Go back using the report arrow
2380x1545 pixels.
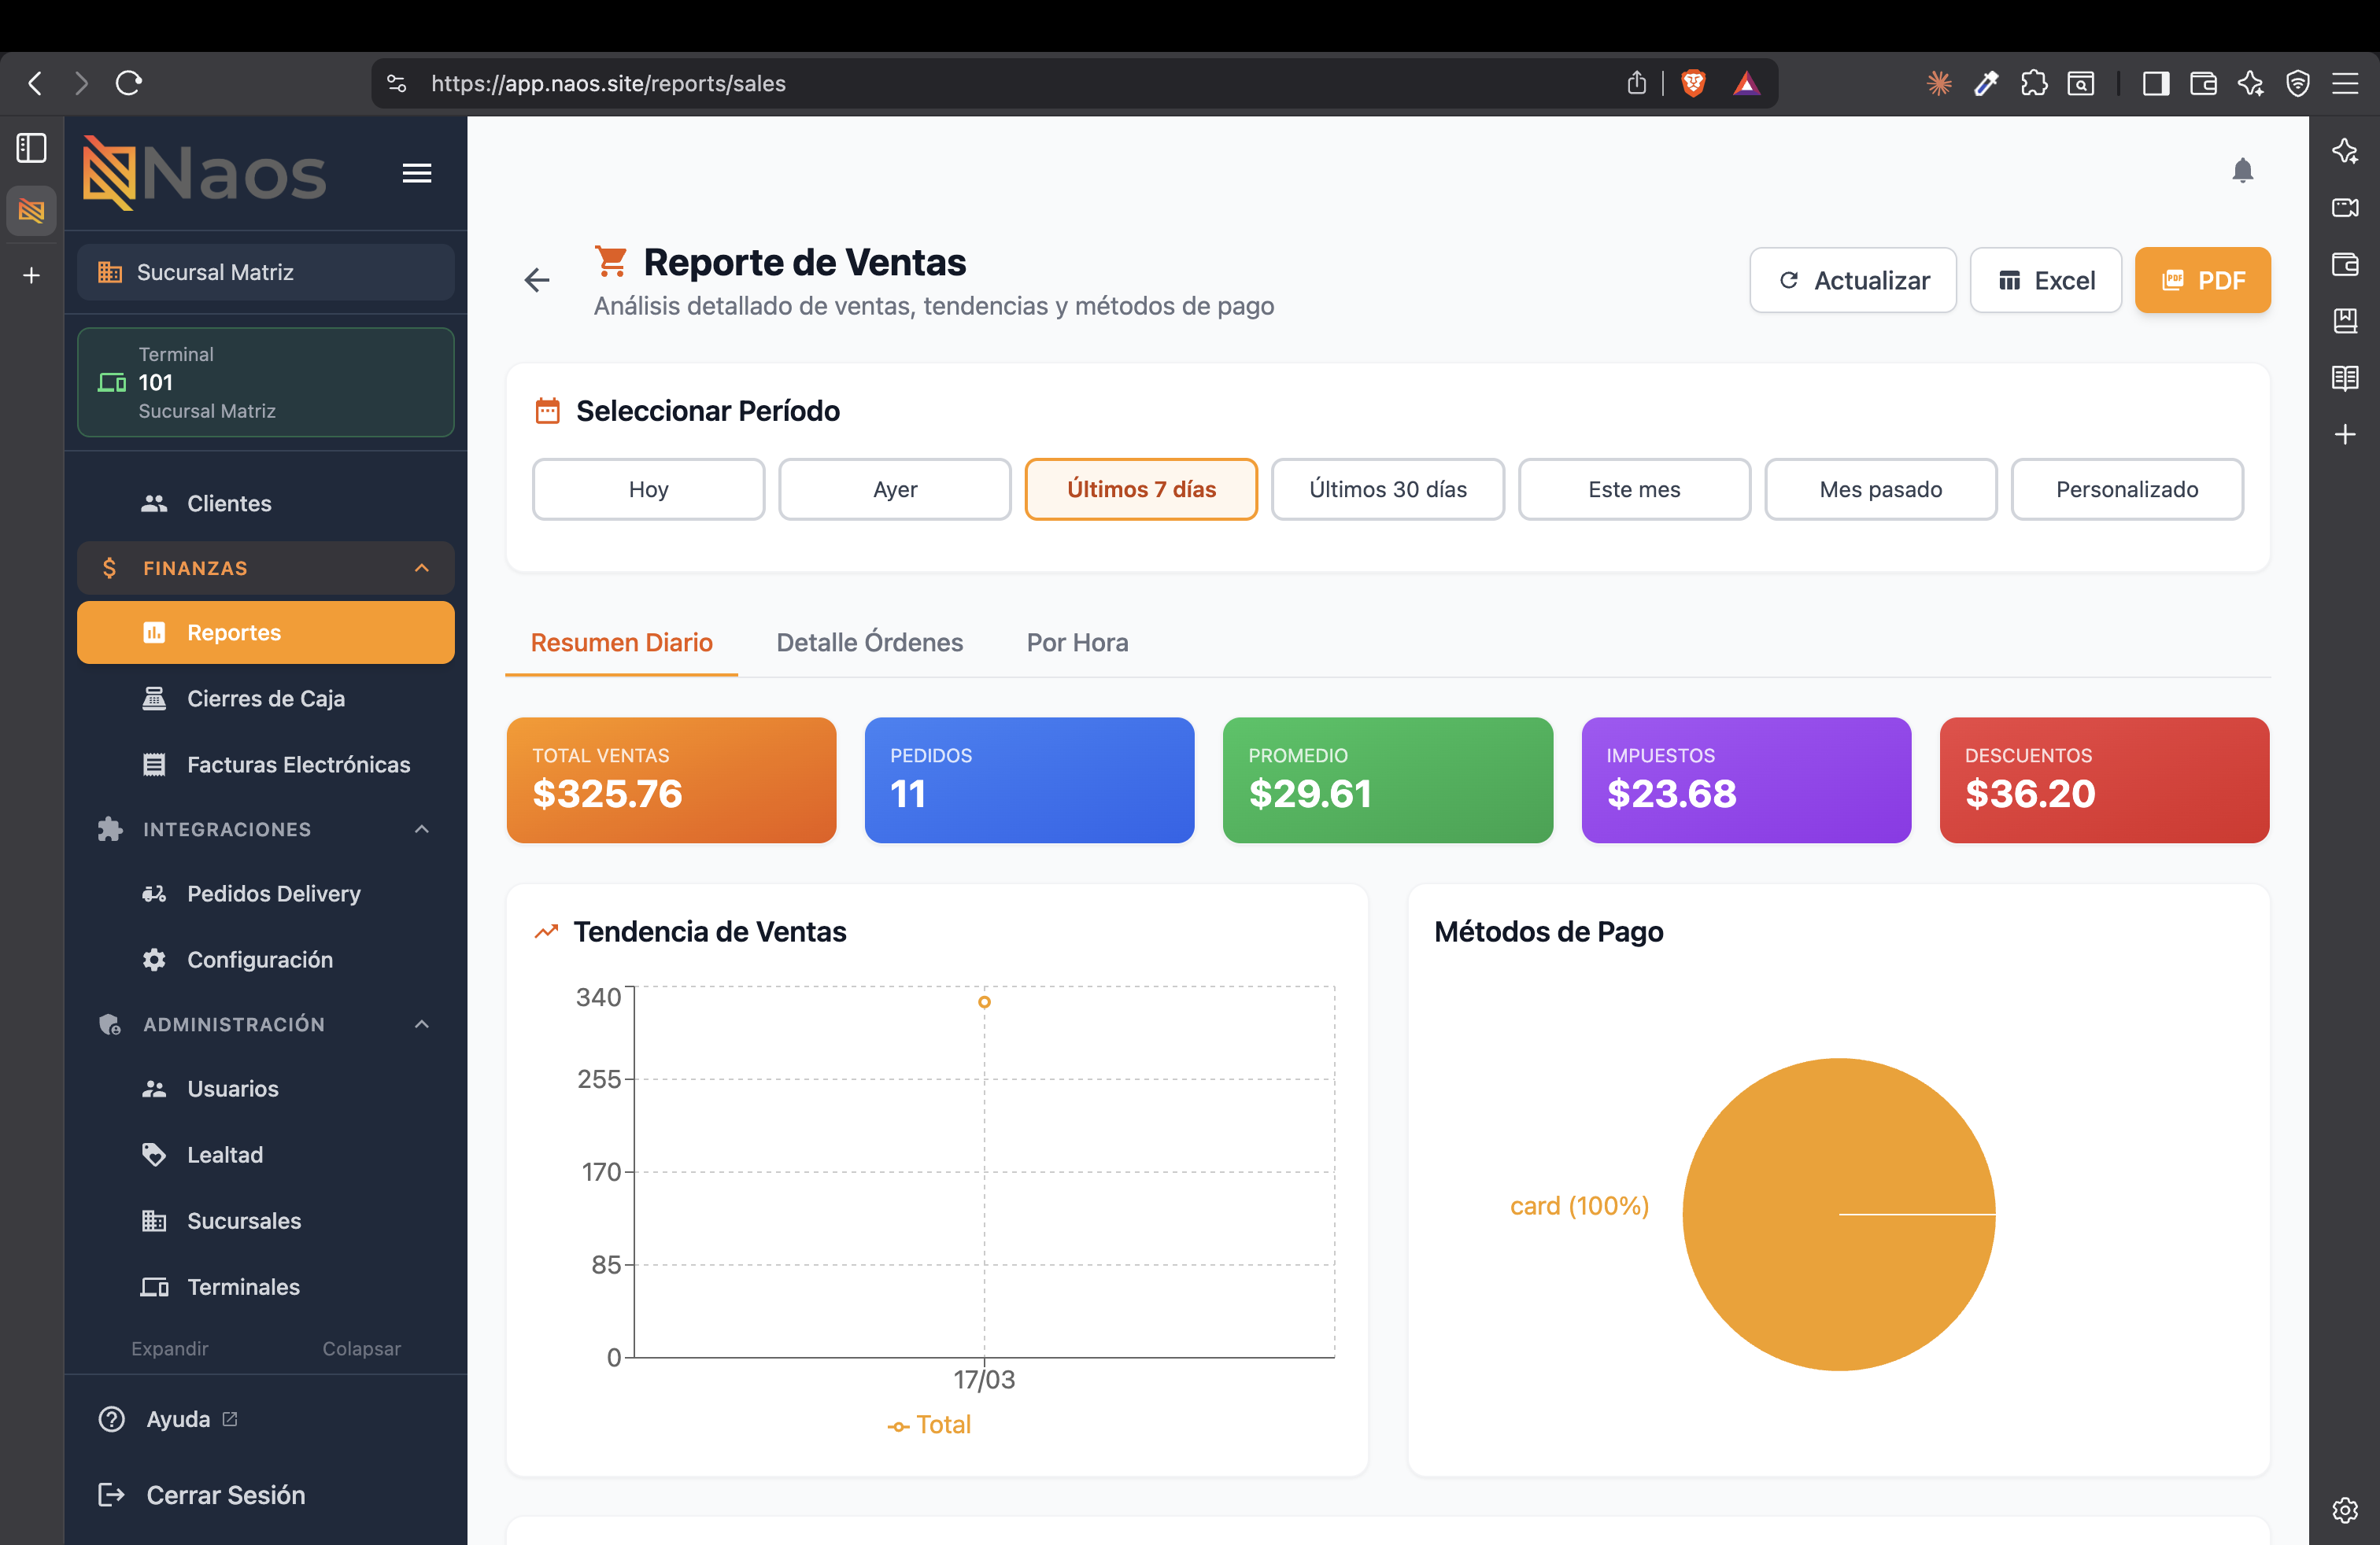537,280
